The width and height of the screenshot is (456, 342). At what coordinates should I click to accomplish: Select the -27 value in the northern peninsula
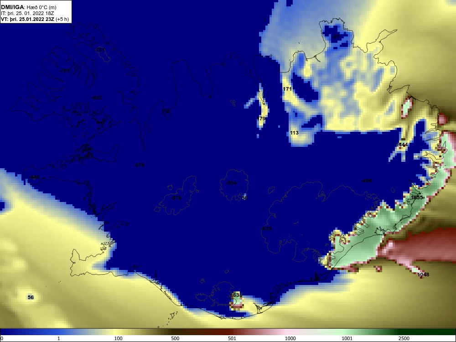[x=335, y=36]
